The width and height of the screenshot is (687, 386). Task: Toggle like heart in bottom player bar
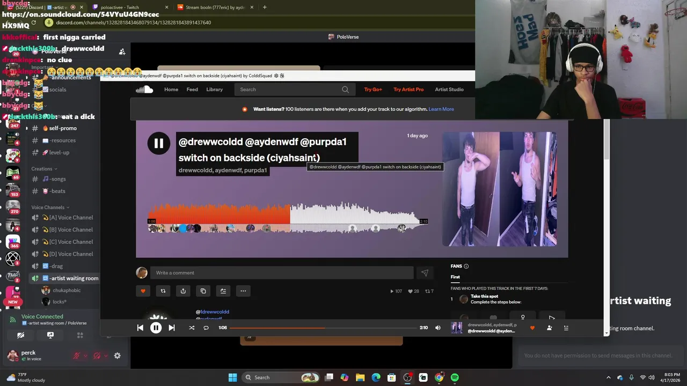[532, 328]
